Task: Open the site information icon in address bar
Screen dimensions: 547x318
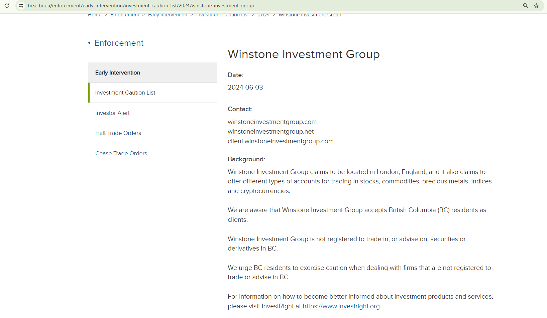Action: 21,6
